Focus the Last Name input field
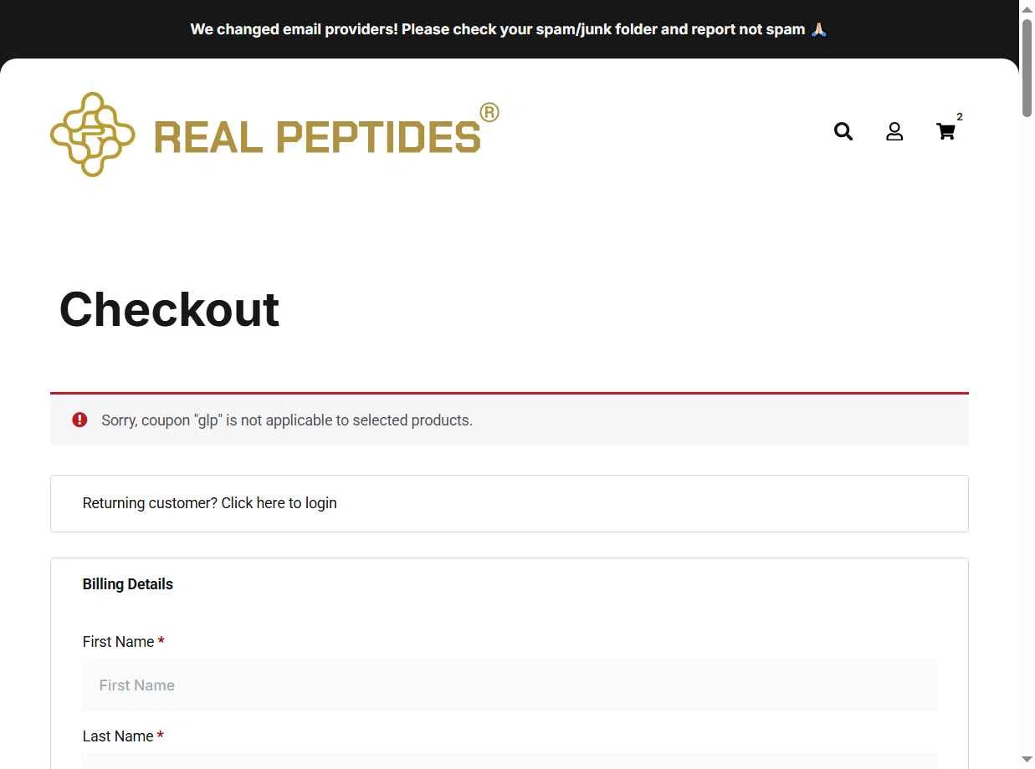 click(510, 761)
